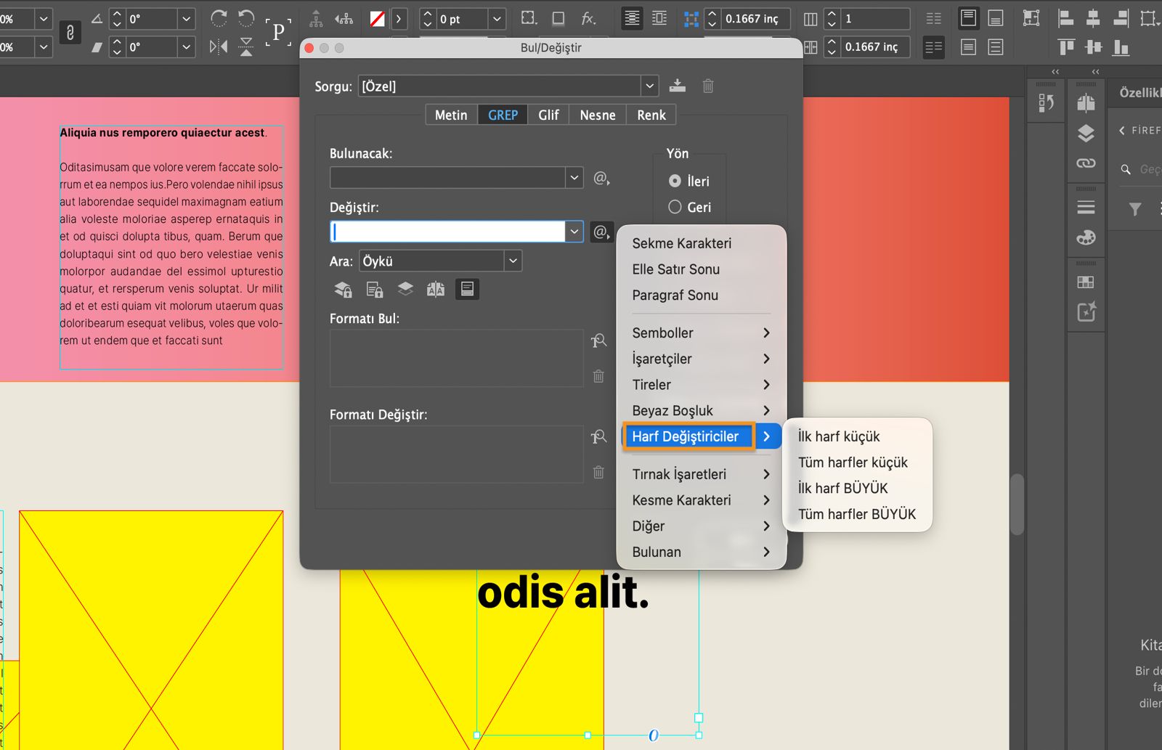The image size is (1162, 750).
Task: Expand the Değiştir history dropdown arrow
Action: pos(574,232)
